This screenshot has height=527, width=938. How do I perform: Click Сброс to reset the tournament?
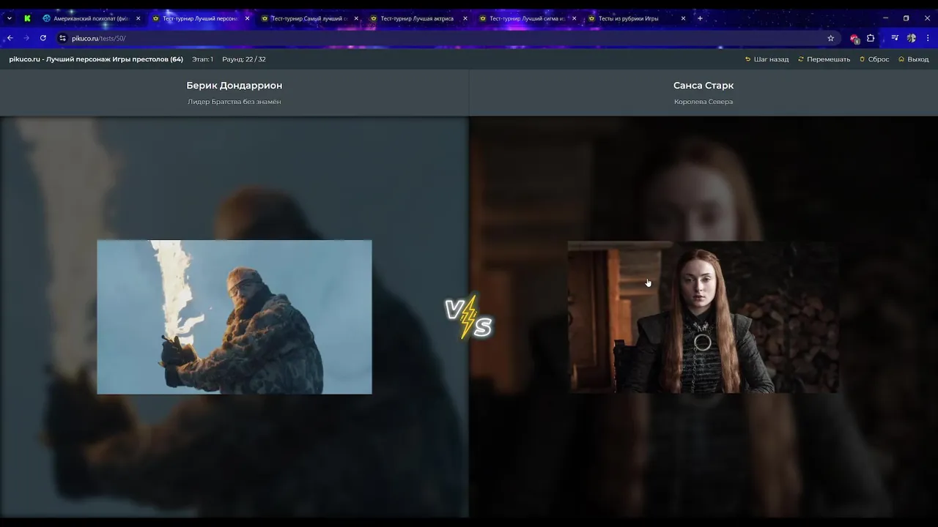[874, 59]
